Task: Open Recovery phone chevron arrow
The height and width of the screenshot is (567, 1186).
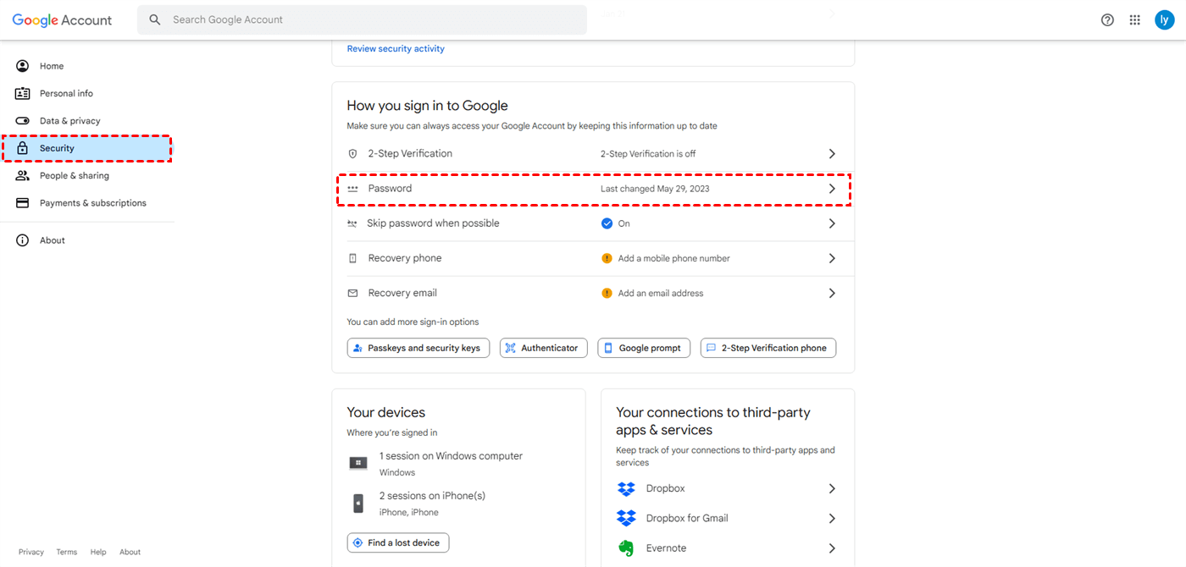Action: pos(832,258)
